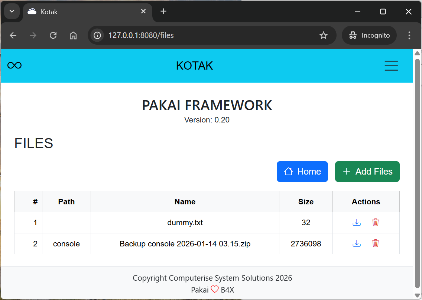Open the browser home page
The height and width of the screenshot is (300, 422).
[x=73, y=35]
